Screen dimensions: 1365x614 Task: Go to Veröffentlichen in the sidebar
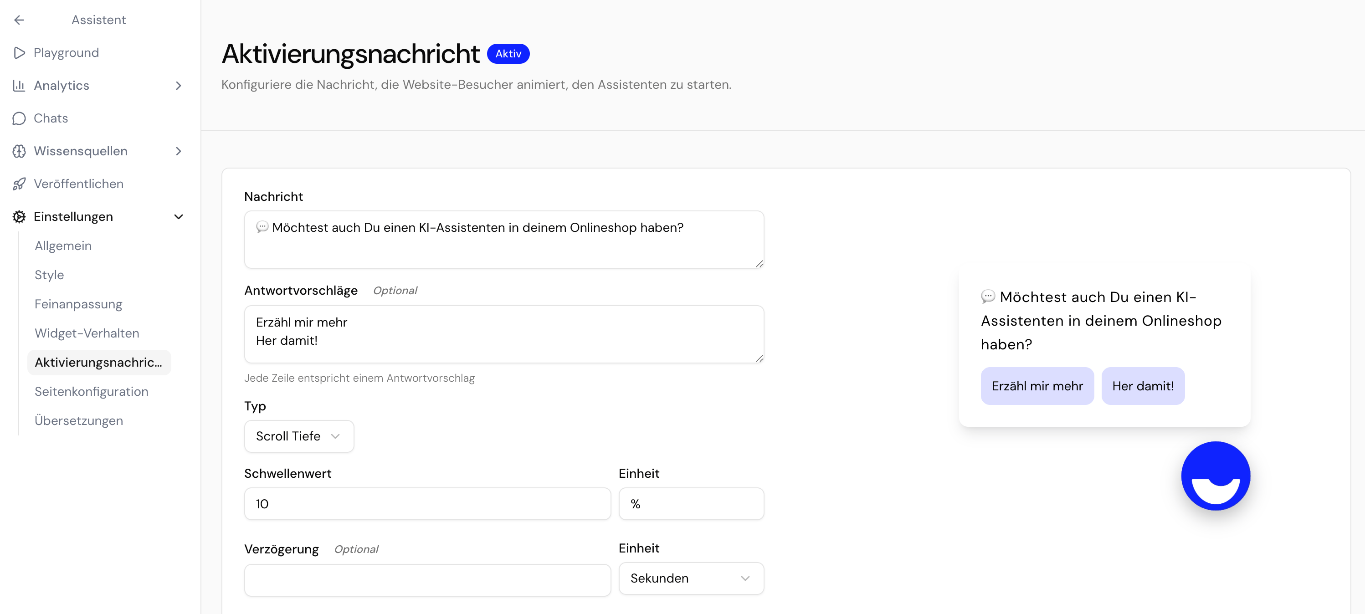click(x=78, y=184)
